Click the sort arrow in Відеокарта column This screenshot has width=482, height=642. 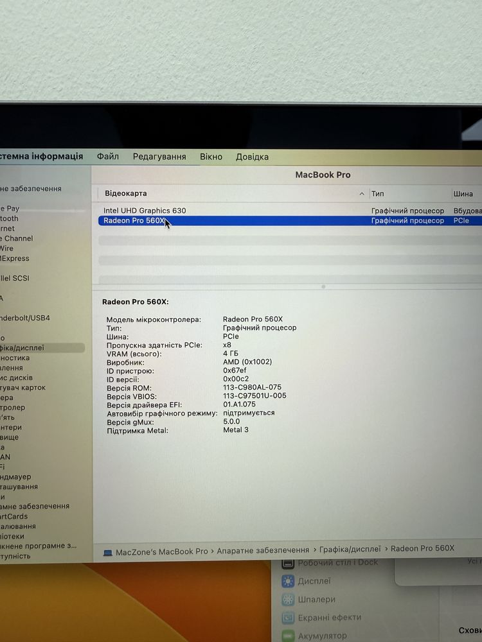(x=361, y=194)
